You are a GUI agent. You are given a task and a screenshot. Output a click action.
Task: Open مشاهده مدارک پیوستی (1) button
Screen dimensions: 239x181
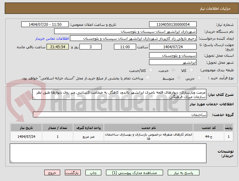tap(135, 173)
